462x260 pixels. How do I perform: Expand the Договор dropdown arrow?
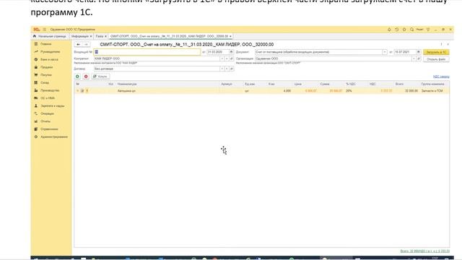(222, 69)
